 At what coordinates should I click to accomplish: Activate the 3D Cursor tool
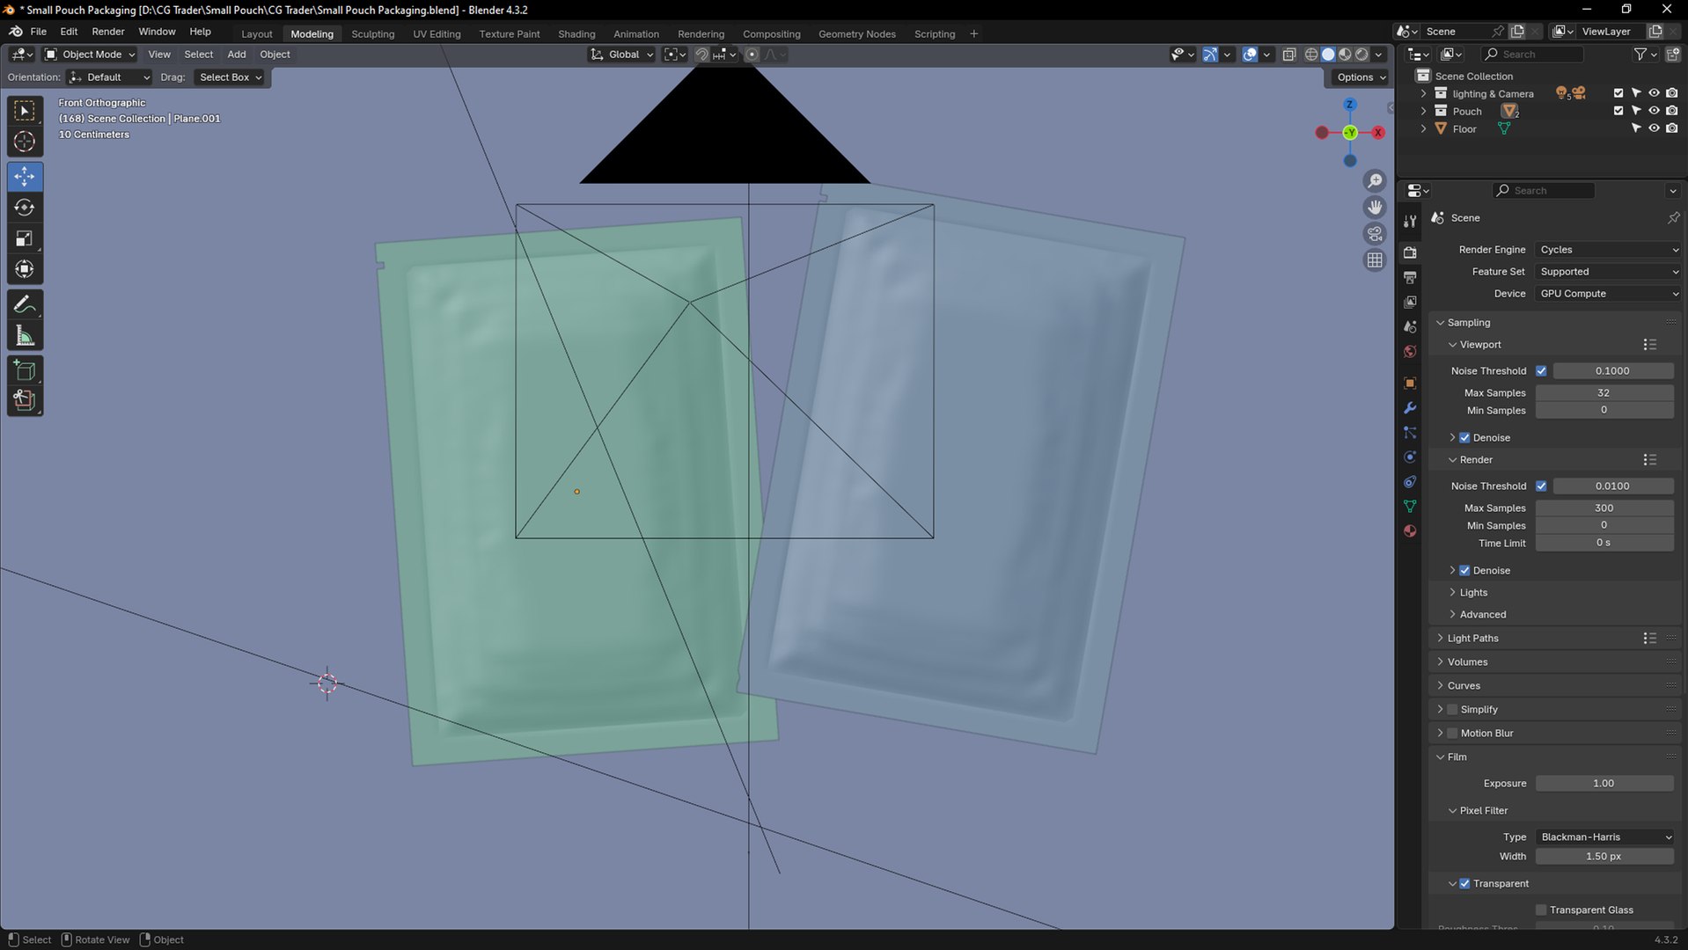[25, 142]
